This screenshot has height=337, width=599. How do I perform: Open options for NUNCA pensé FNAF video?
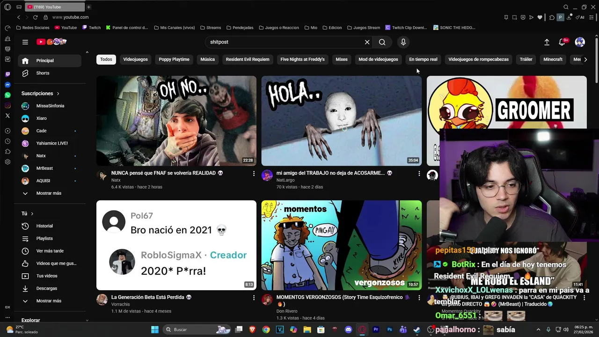click(254, 174)
